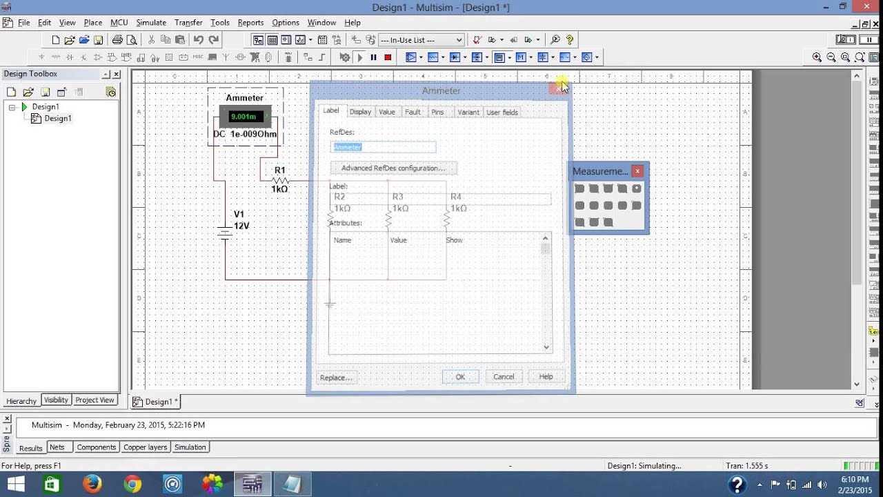Click the Transistor component group icon

(x=84, y=57)
